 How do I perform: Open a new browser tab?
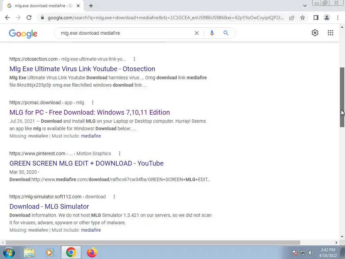pos(91,6)
